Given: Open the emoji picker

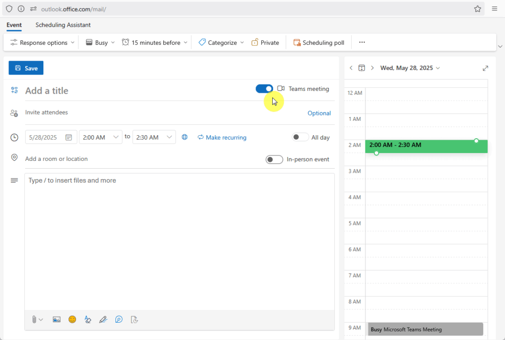Looking at the screenshot, I should pyautogui.click(x=72, y=319).
